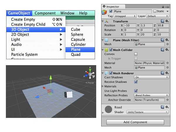The width and height of the screenshot is (176, 132).
Task: Click the Add Component button
Action: click(135, 122)
